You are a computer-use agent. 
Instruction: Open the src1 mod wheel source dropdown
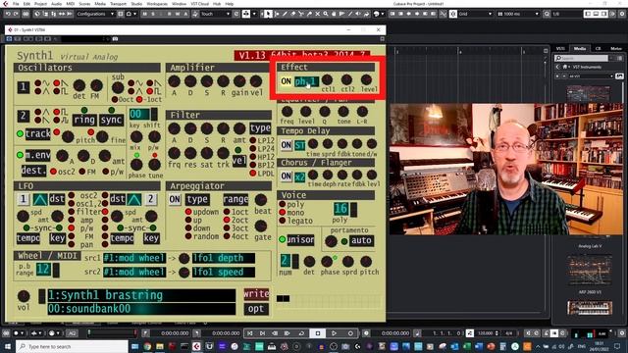point(134,258)
